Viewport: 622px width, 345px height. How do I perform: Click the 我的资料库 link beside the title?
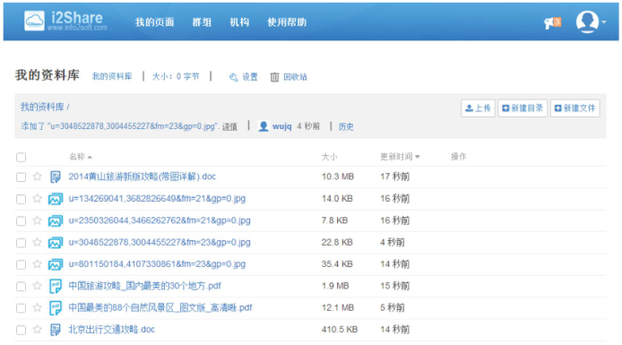pos(112,76)
